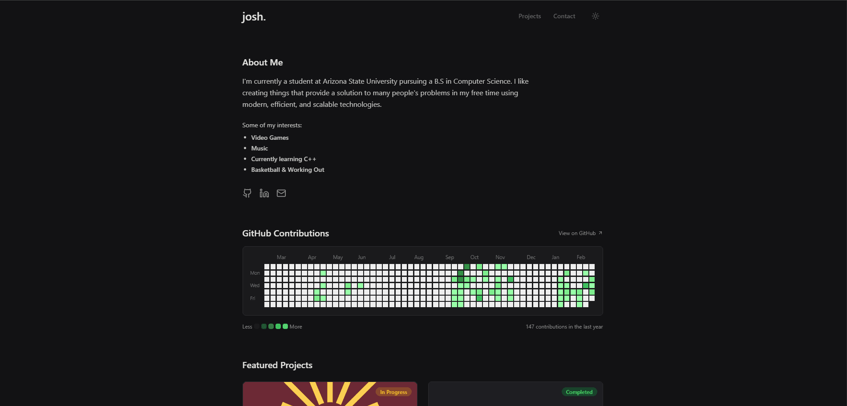Click the 'GitHub Contributions' section heading

click(x=285, y=233)
